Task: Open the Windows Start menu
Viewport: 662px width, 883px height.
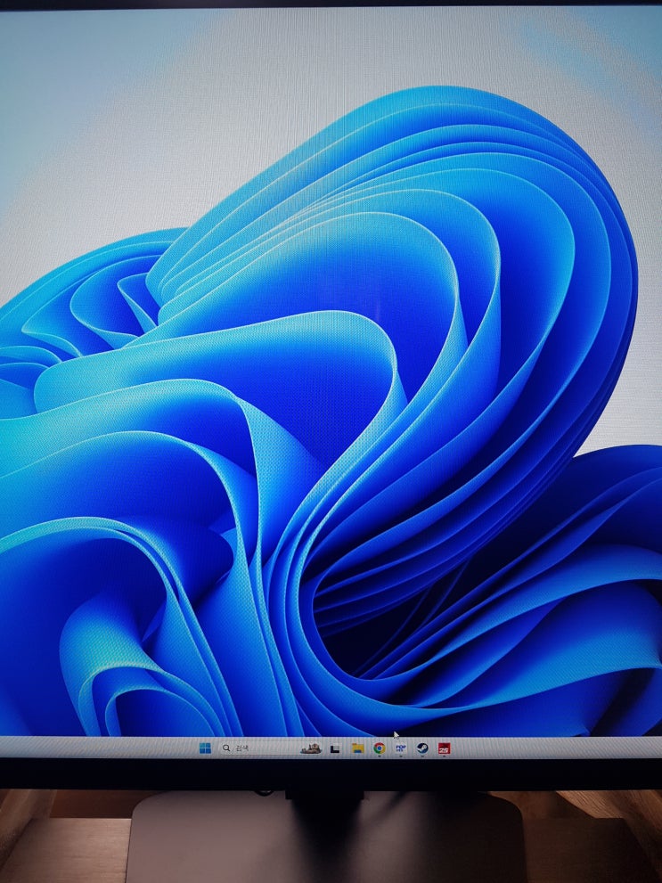Action: tap(206, 748)
